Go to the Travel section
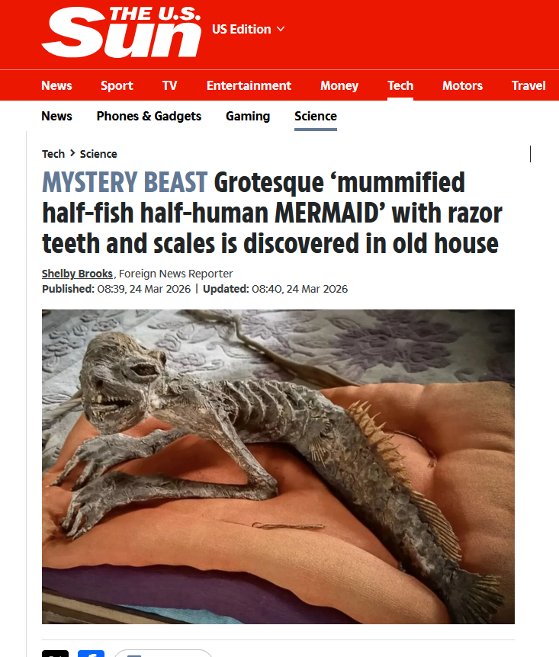Screen dimensions: 559x657 pos(528,85)
